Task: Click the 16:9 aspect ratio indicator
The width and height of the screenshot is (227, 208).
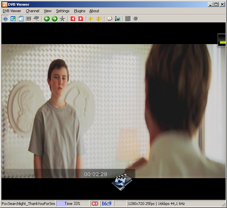Action: pos(107,204)
